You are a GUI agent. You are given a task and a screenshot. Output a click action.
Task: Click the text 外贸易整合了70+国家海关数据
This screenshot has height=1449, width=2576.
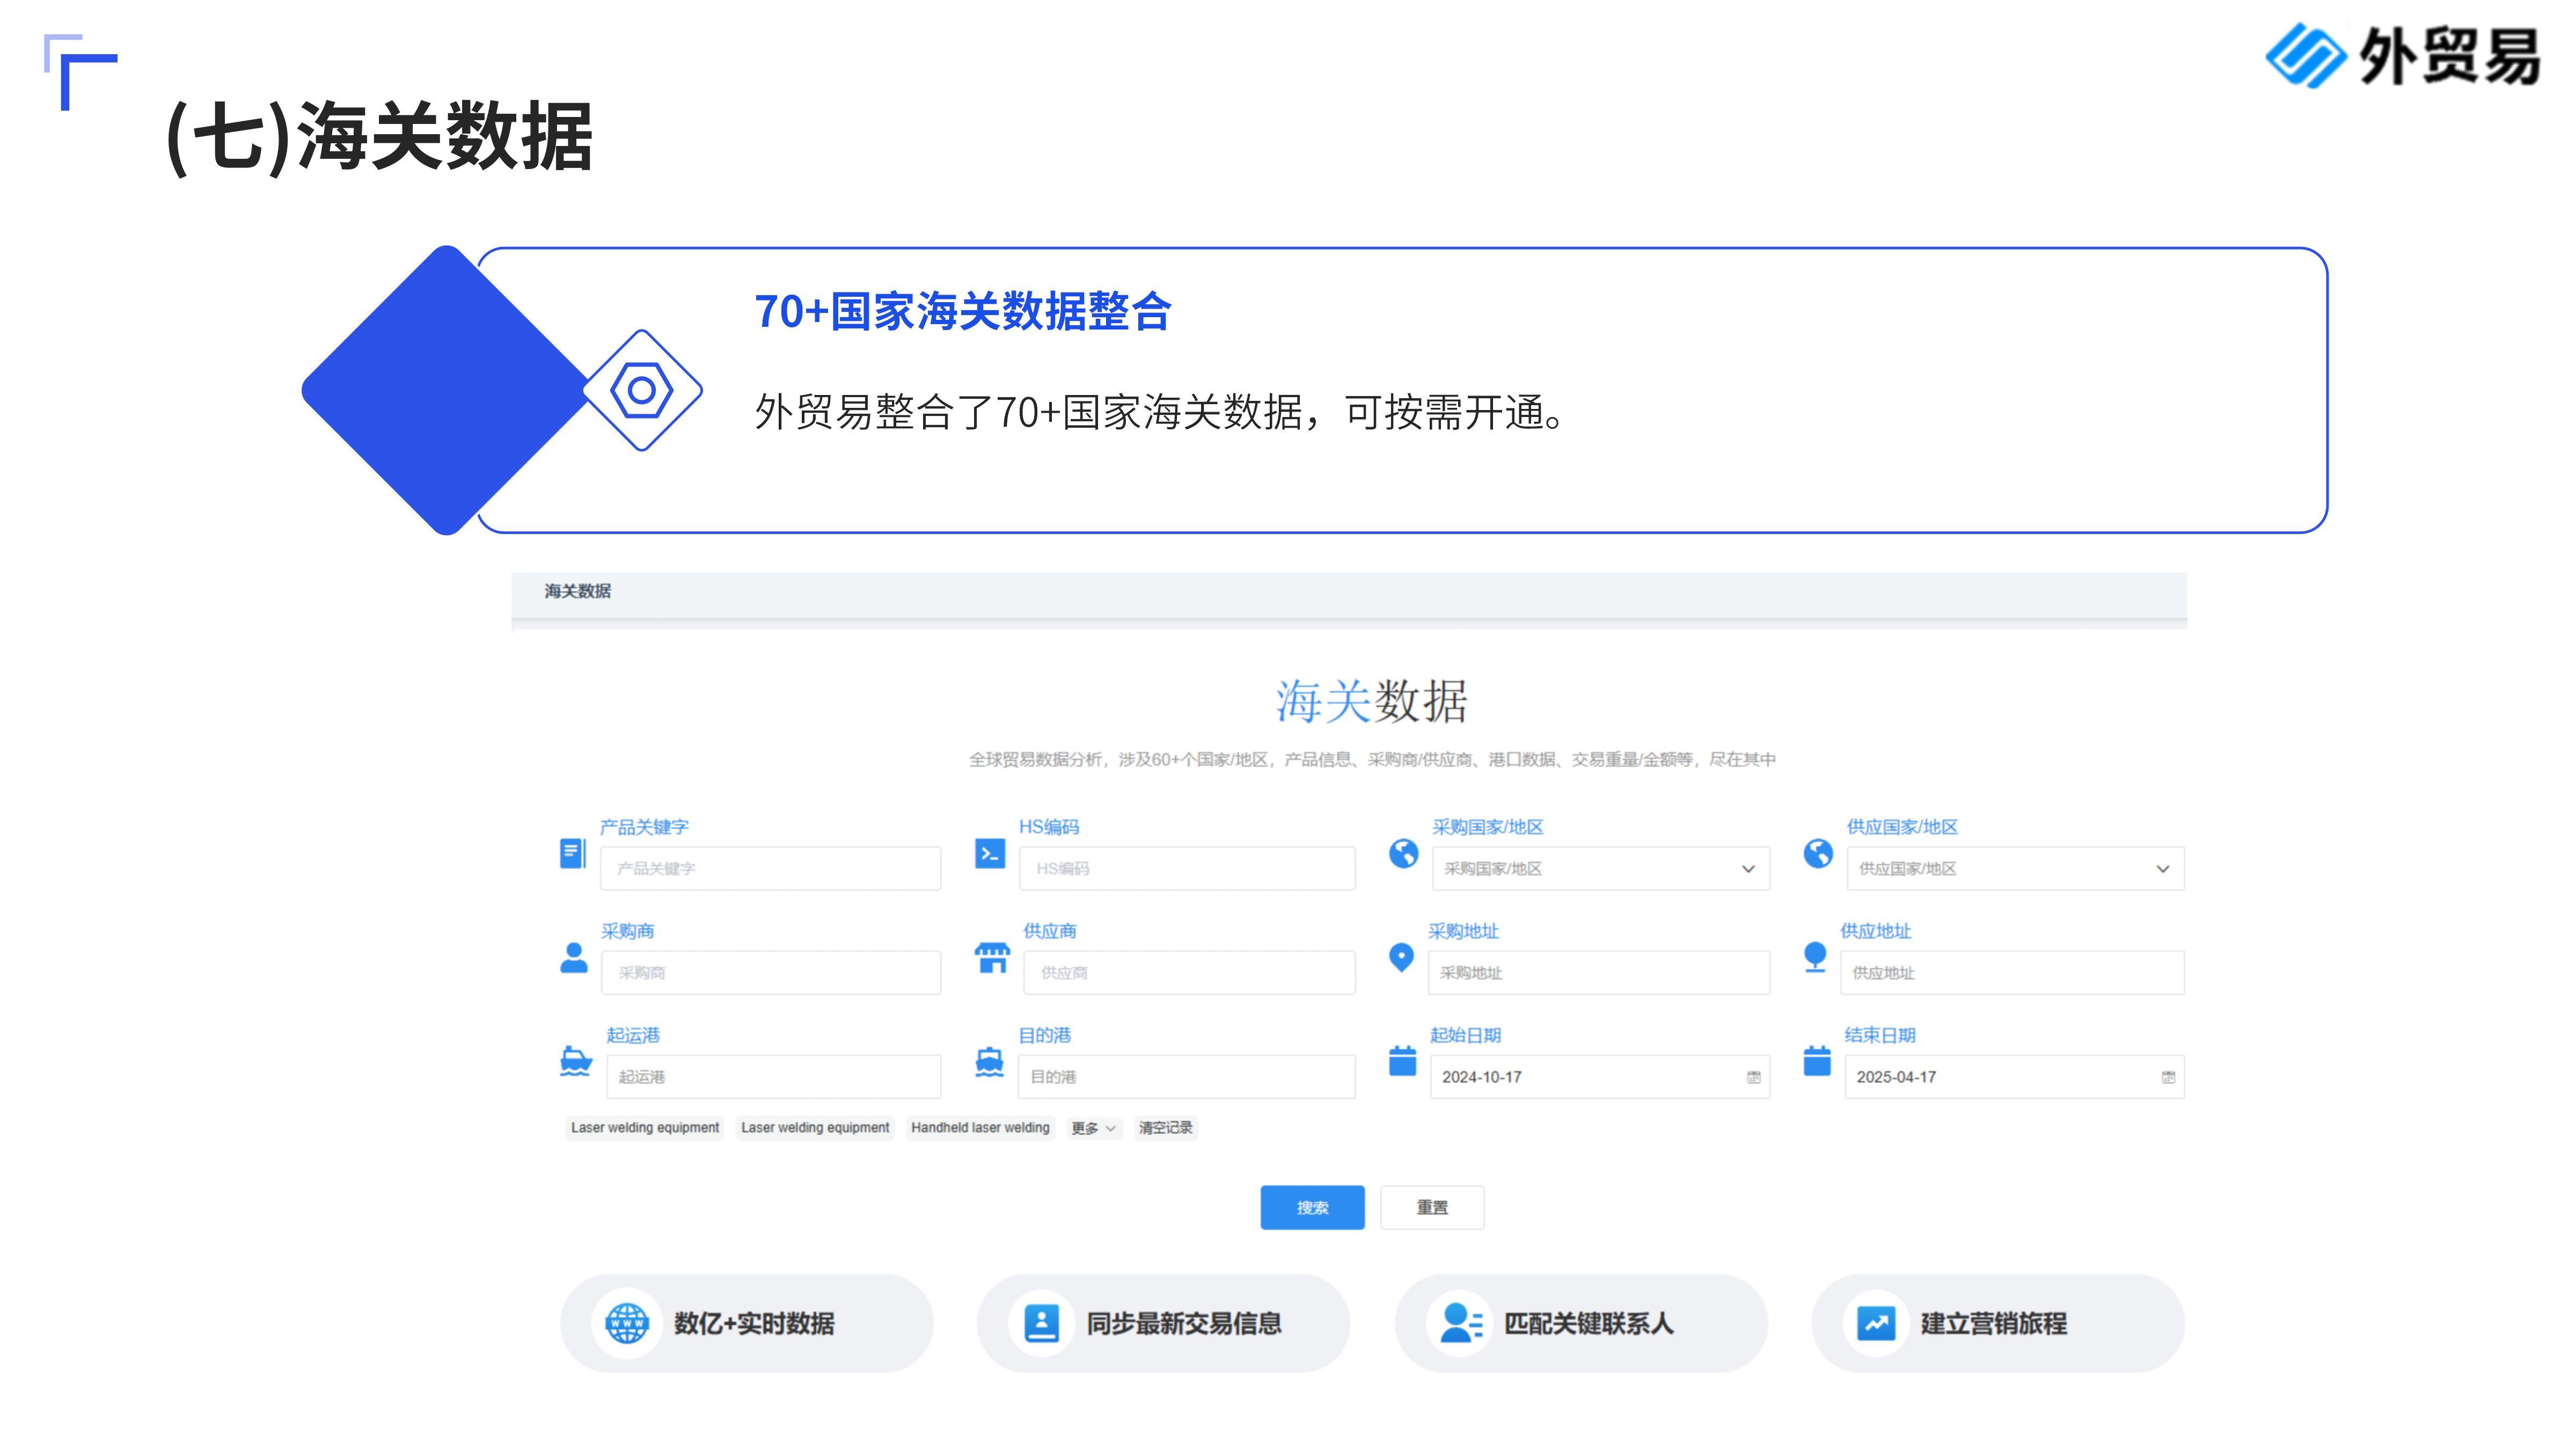coord(1029,412)
